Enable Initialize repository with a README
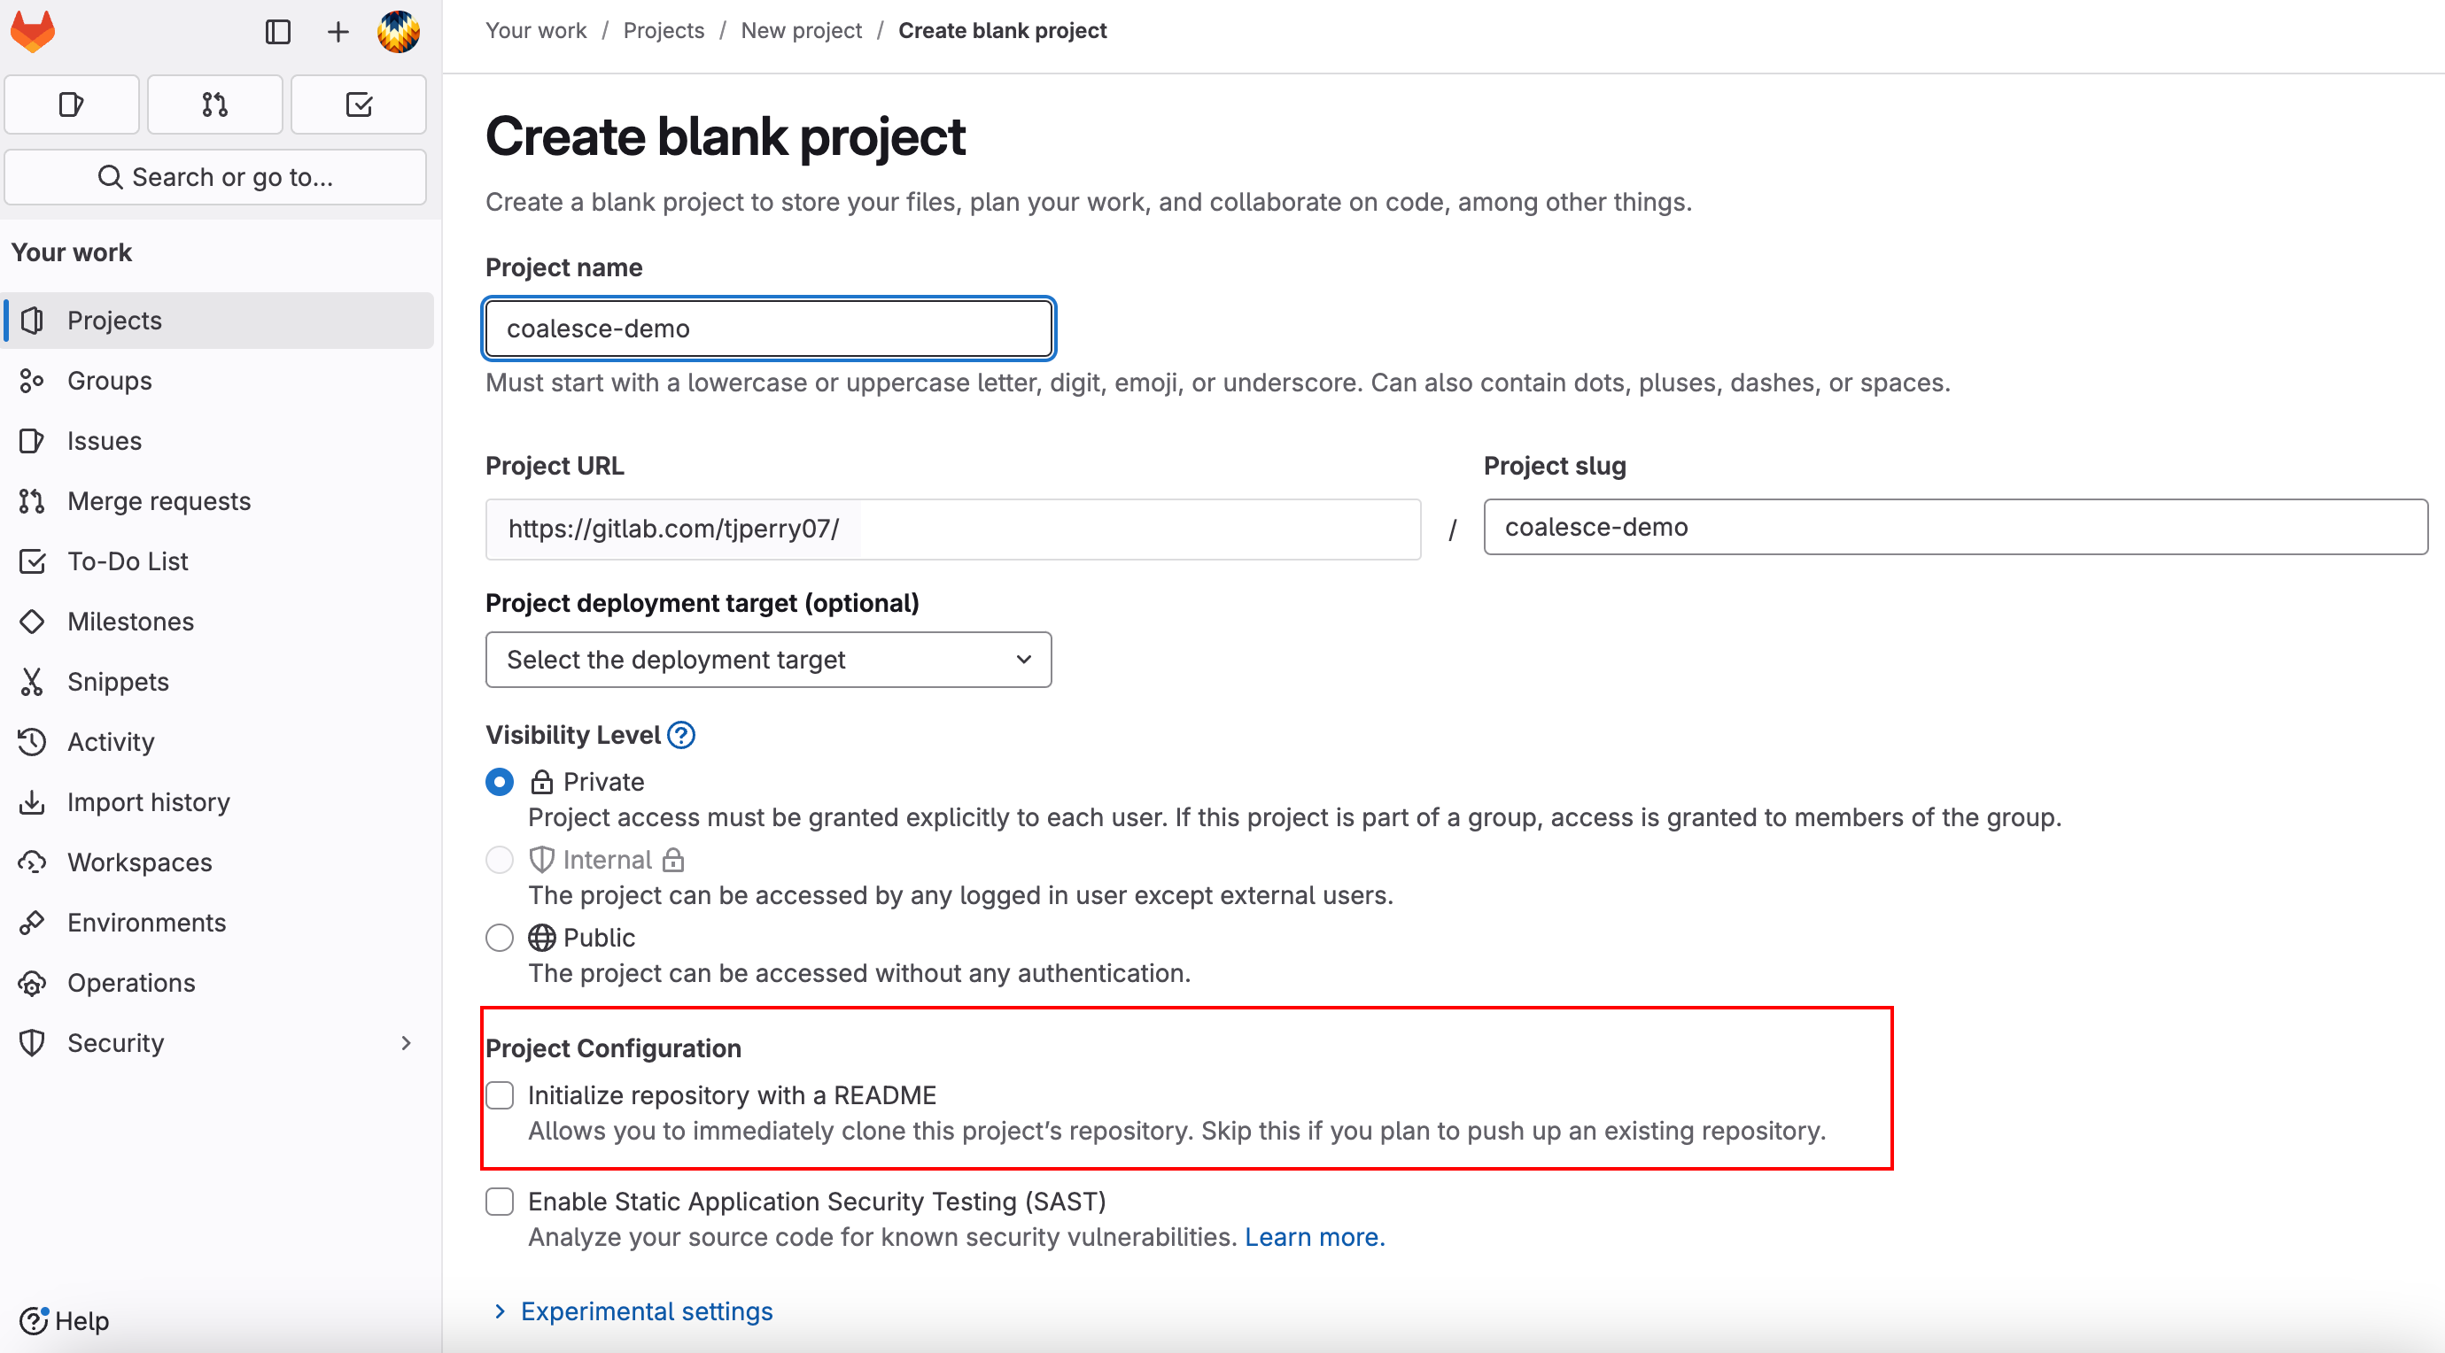Screen dimensions: 2445x1353 coord(501,1095)
